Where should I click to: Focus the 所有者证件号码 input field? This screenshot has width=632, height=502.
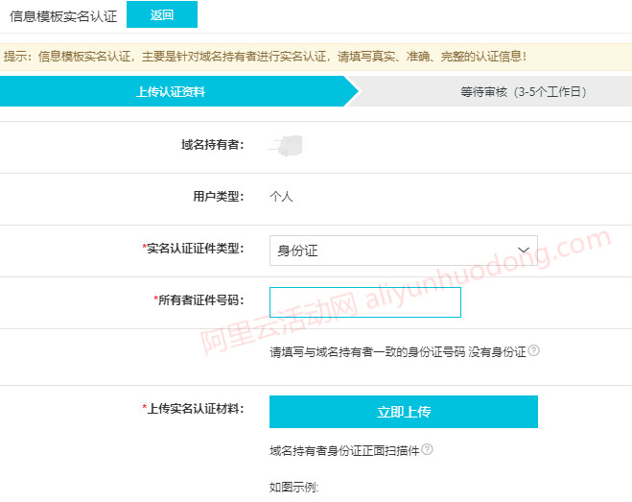(x=365, y=302)
